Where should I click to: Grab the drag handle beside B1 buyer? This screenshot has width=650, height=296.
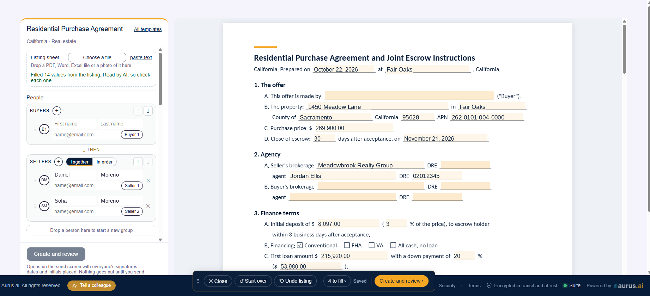pos(35,129)
